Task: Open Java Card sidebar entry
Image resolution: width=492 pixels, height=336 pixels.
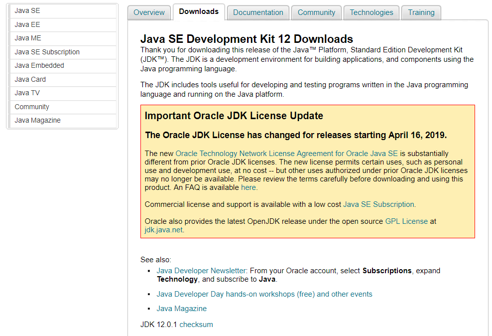Action: (62, 79)
